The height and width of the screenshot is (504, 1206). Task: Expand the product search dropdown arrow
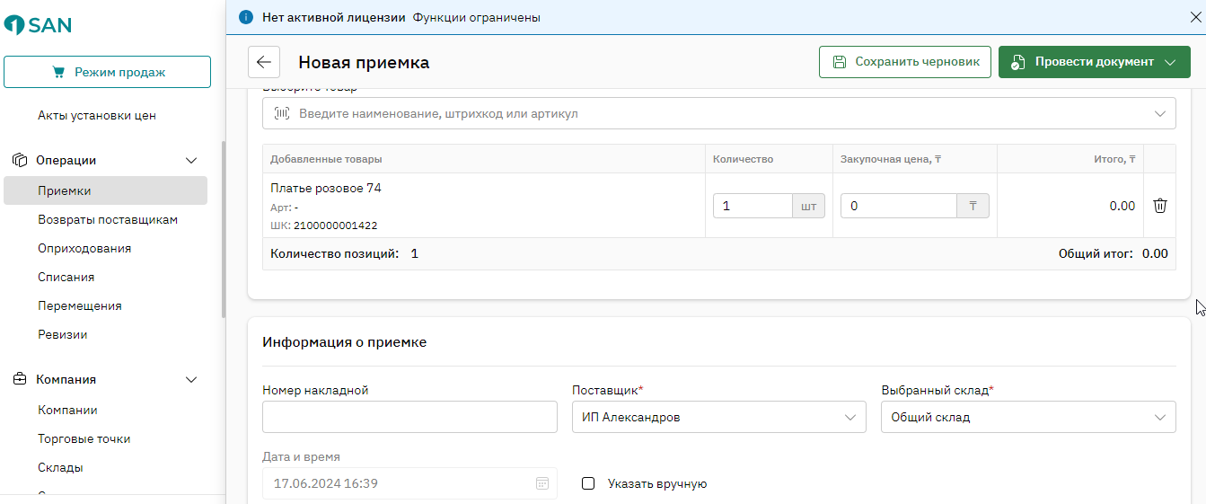point(1159,114)
